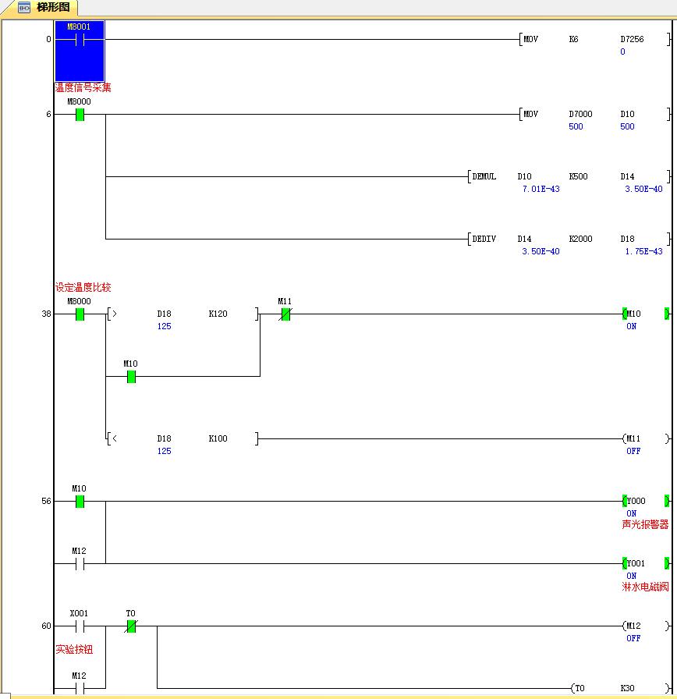Viewport: 677px width, 699px height.
Task: Select the normally closed T0 contact
Action: click(x=131, y=626)
